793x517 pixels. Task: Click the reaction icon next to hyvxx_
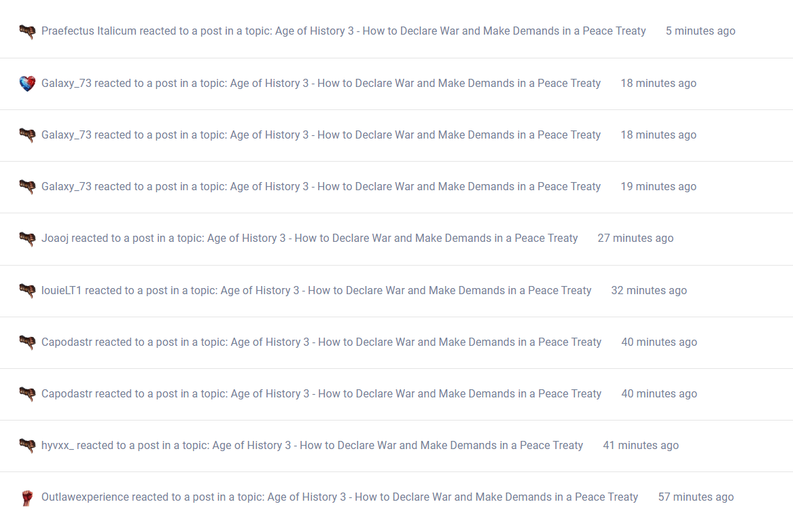(x=27, y=445)
